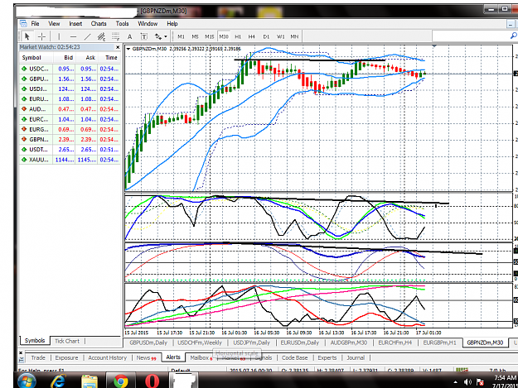Switch chart to D1 timeframe

click(x=266, y=36)
